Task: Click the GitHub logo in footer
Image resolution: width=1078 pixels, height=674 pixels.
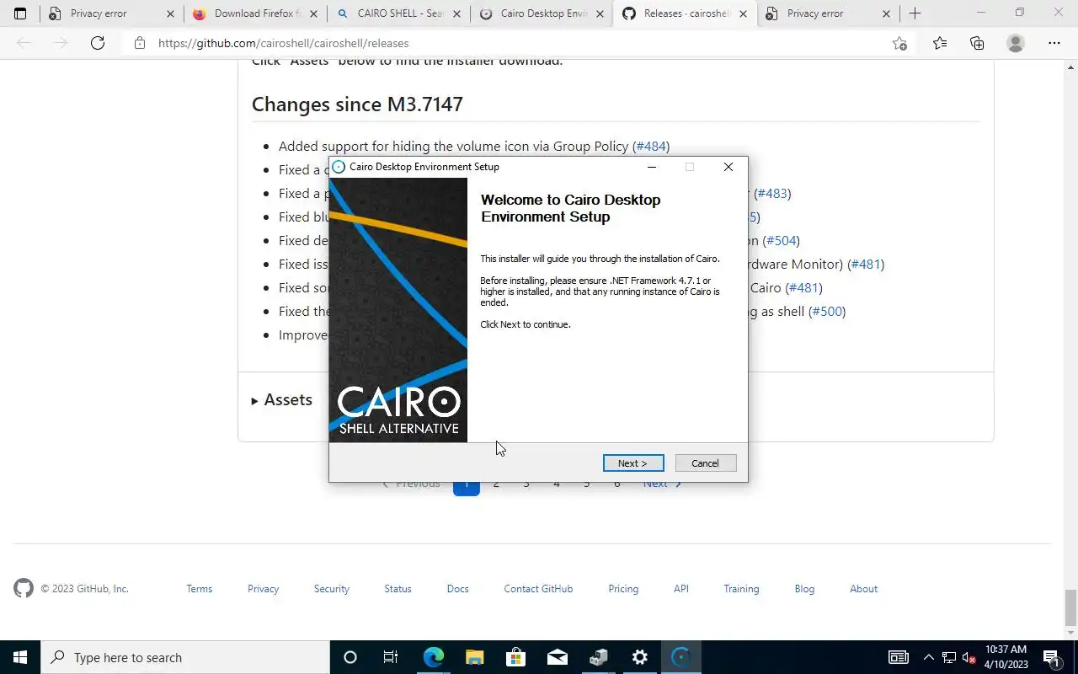Action: (x=24, y=588)
